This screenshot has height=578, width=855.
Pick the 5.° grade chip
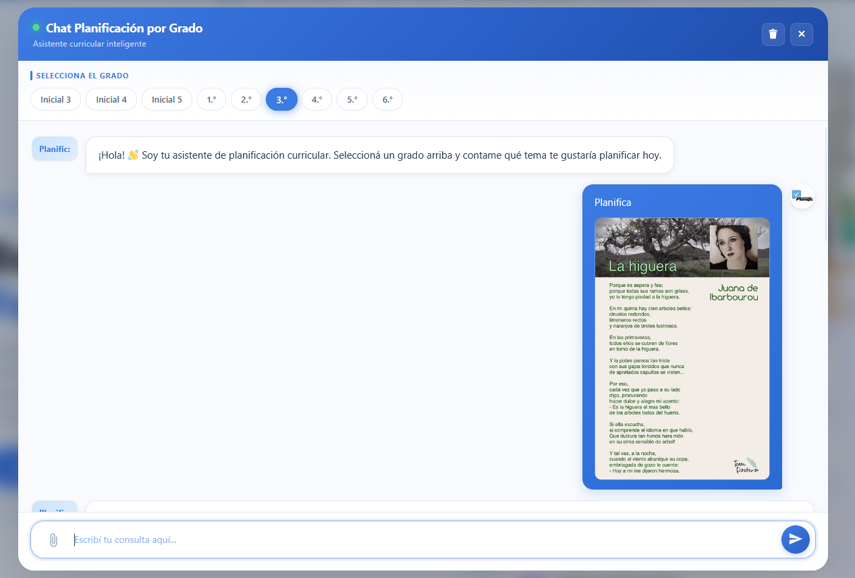coord(352,99)
